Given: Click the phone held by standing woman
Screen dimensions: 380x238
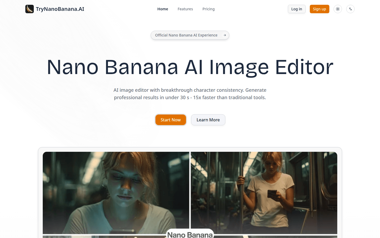Looking at the screenshot, I should click(x=272, y=194).
